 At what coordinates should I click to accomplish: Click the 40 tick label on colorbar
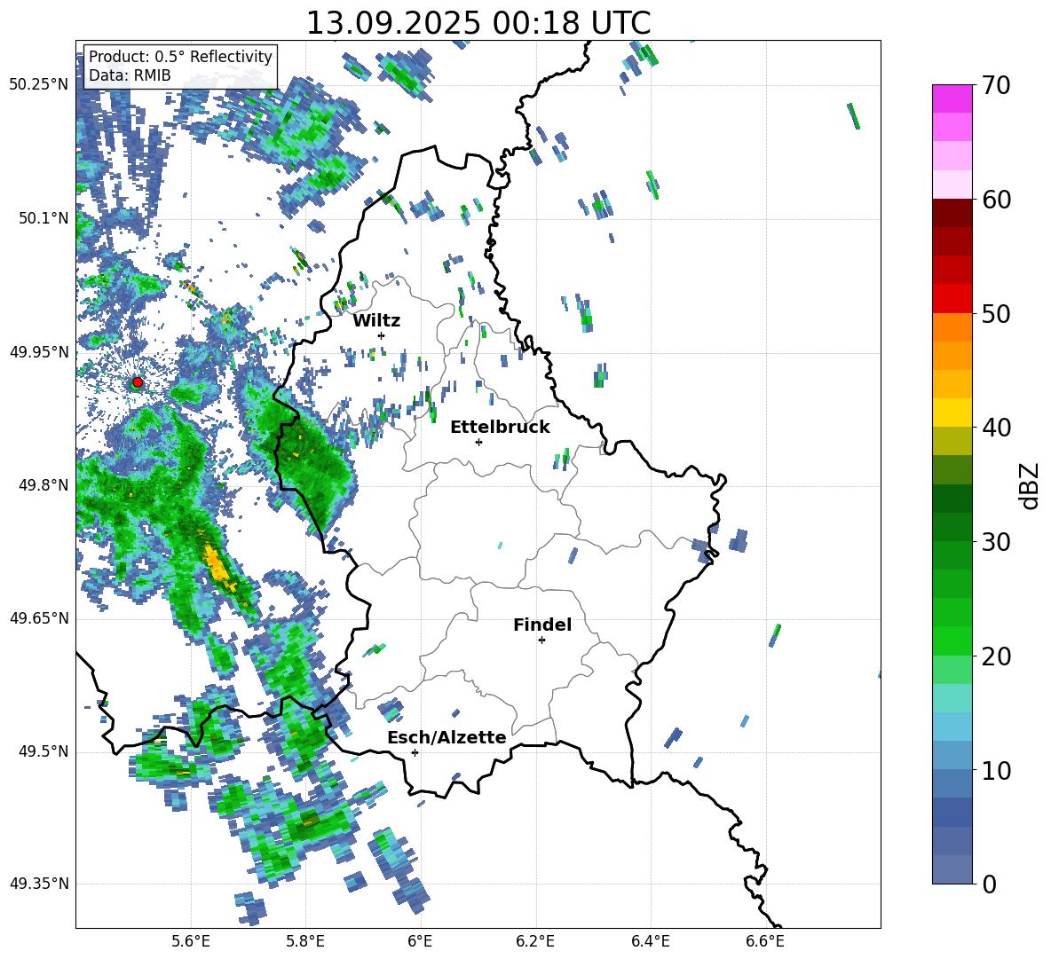996,428
